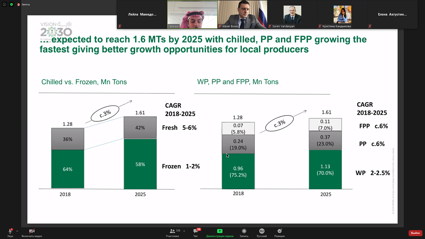Click the 1.13 (70.0%) bar segment

(x=325, y=169)
